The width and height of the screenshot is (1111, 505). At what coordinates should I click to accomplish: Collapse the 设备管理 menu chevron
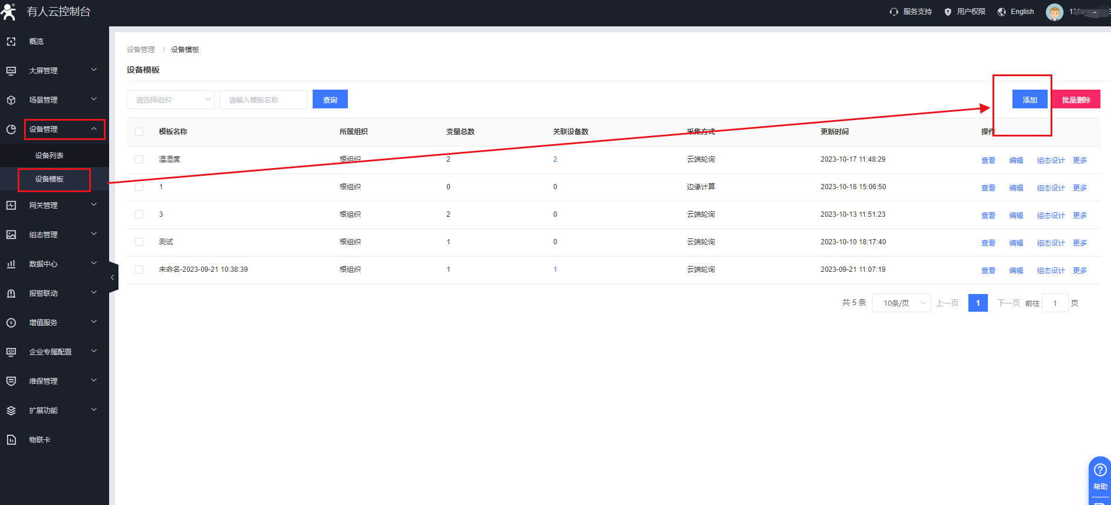94,129
